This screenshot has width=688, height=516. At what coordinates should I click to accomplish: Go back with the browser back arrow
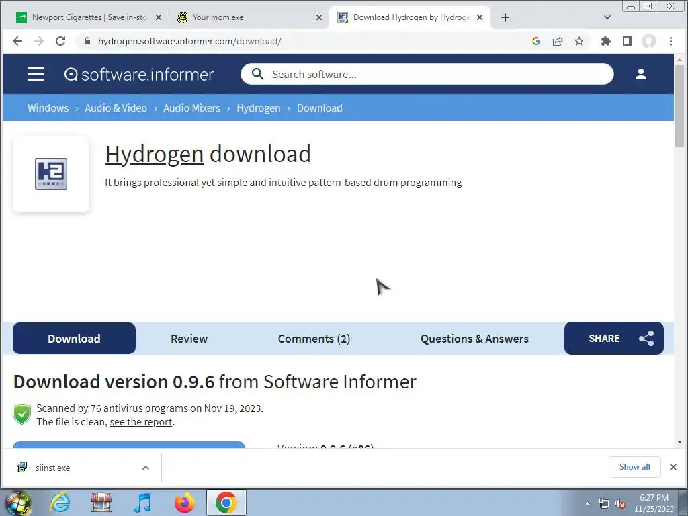(17, 41)
